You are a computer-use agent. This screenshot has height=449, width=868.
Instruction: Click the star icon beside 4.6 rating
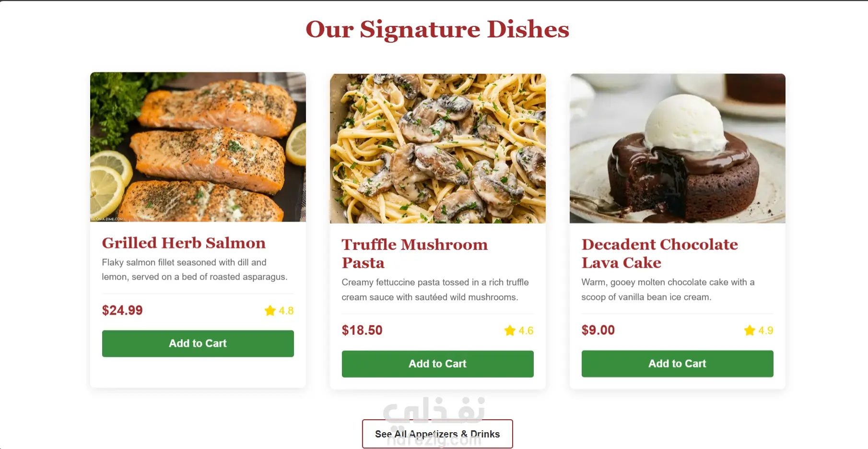click(510, 331)
